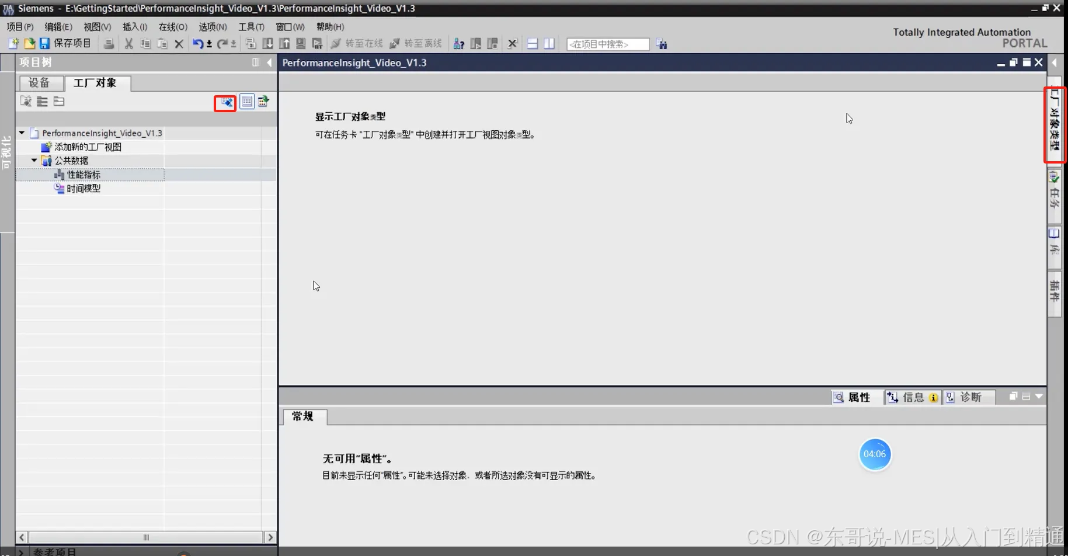Open the 工具(T) menu

coord(251,27)
